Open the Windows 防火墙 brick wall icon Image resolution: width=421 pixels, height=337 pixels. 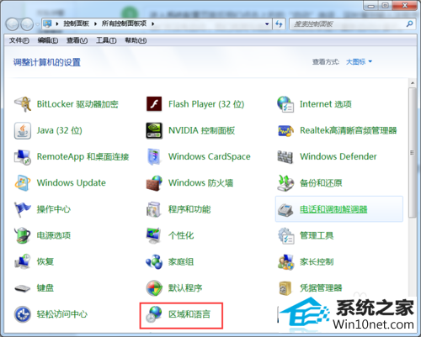[154, 183]
